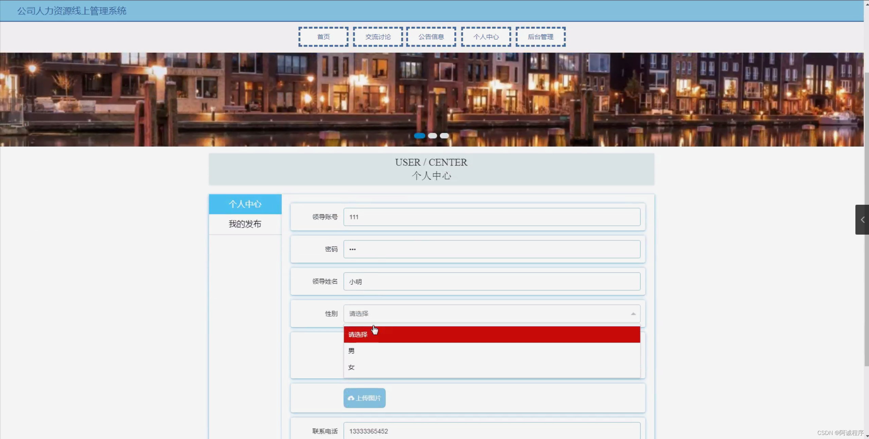The image size is (869, 439).
Task: Open the 交流讨论 page
Action: coord(377,36)
